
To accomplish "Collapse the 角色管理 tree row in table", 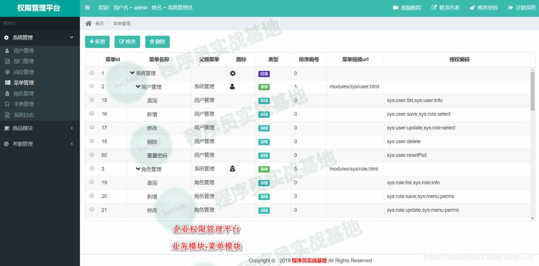I will pos(138,169).
